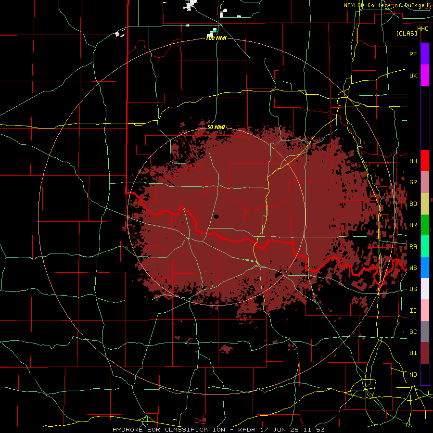Click the GR legend label
This screenshot has height=433, width=433.
pos(413,182)
